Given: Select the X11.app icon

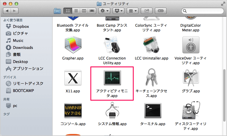Looking at the screenshot, I should tap(73, 78).
